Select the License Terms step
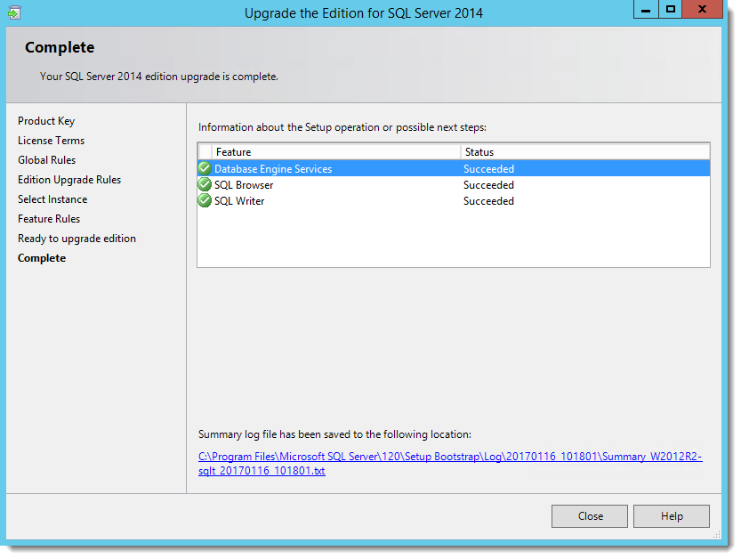This screenshot has width=741, height=559. (x=51, y=141)
